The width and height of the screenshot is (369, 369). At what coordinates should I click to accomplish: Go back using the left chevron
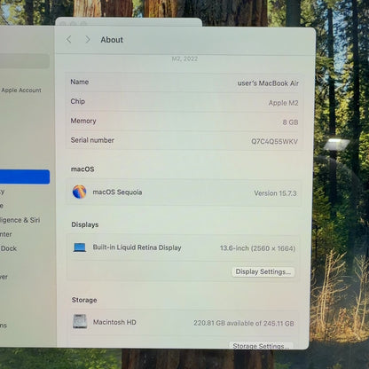pyautogui.click(x=68, y=39)
